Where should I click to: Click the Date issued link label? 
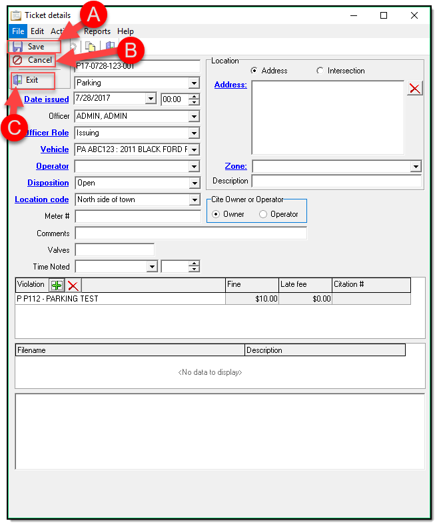[47, 99]
